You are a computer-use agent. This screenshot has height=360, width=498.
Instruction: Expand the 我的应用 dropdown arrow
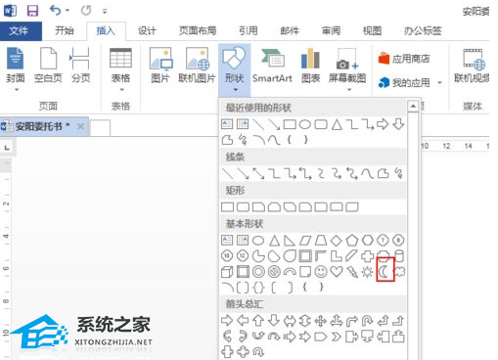click(439, 83)
